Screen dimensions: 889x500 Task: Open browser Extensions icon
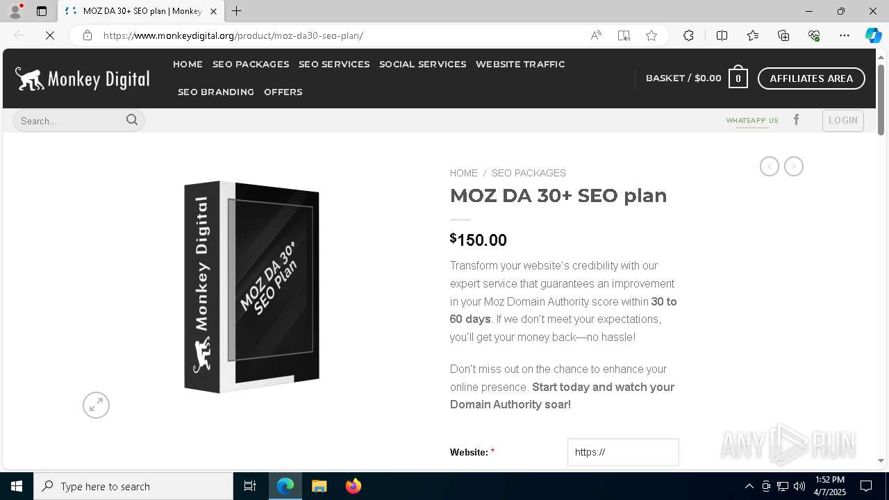pos(688,35)
